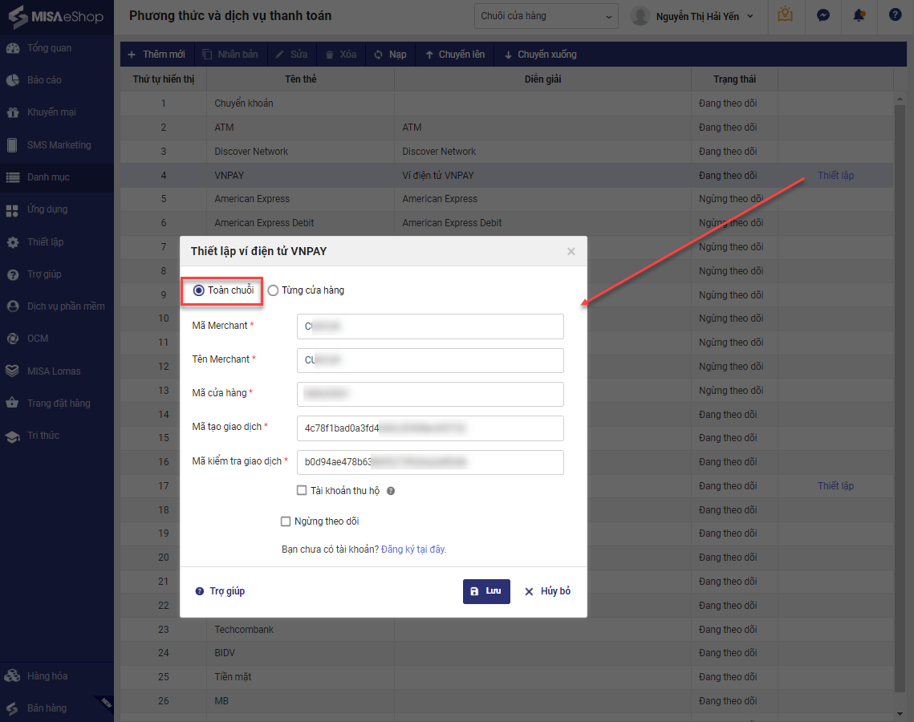This screenshot has width=914, height=722.
Task: Click Thiết lập link in row 17
Action: 835,486
